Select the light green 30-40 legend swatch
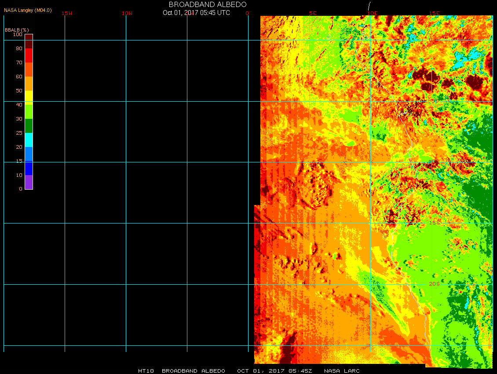 click(x=29, y=112)
